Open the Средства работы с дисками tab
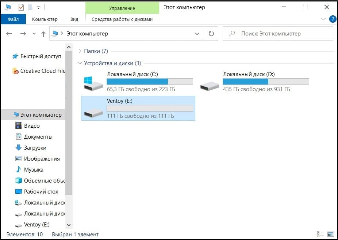Image resolution: width=338 pixels, height=240 pixels. click(x=122, y=19)
